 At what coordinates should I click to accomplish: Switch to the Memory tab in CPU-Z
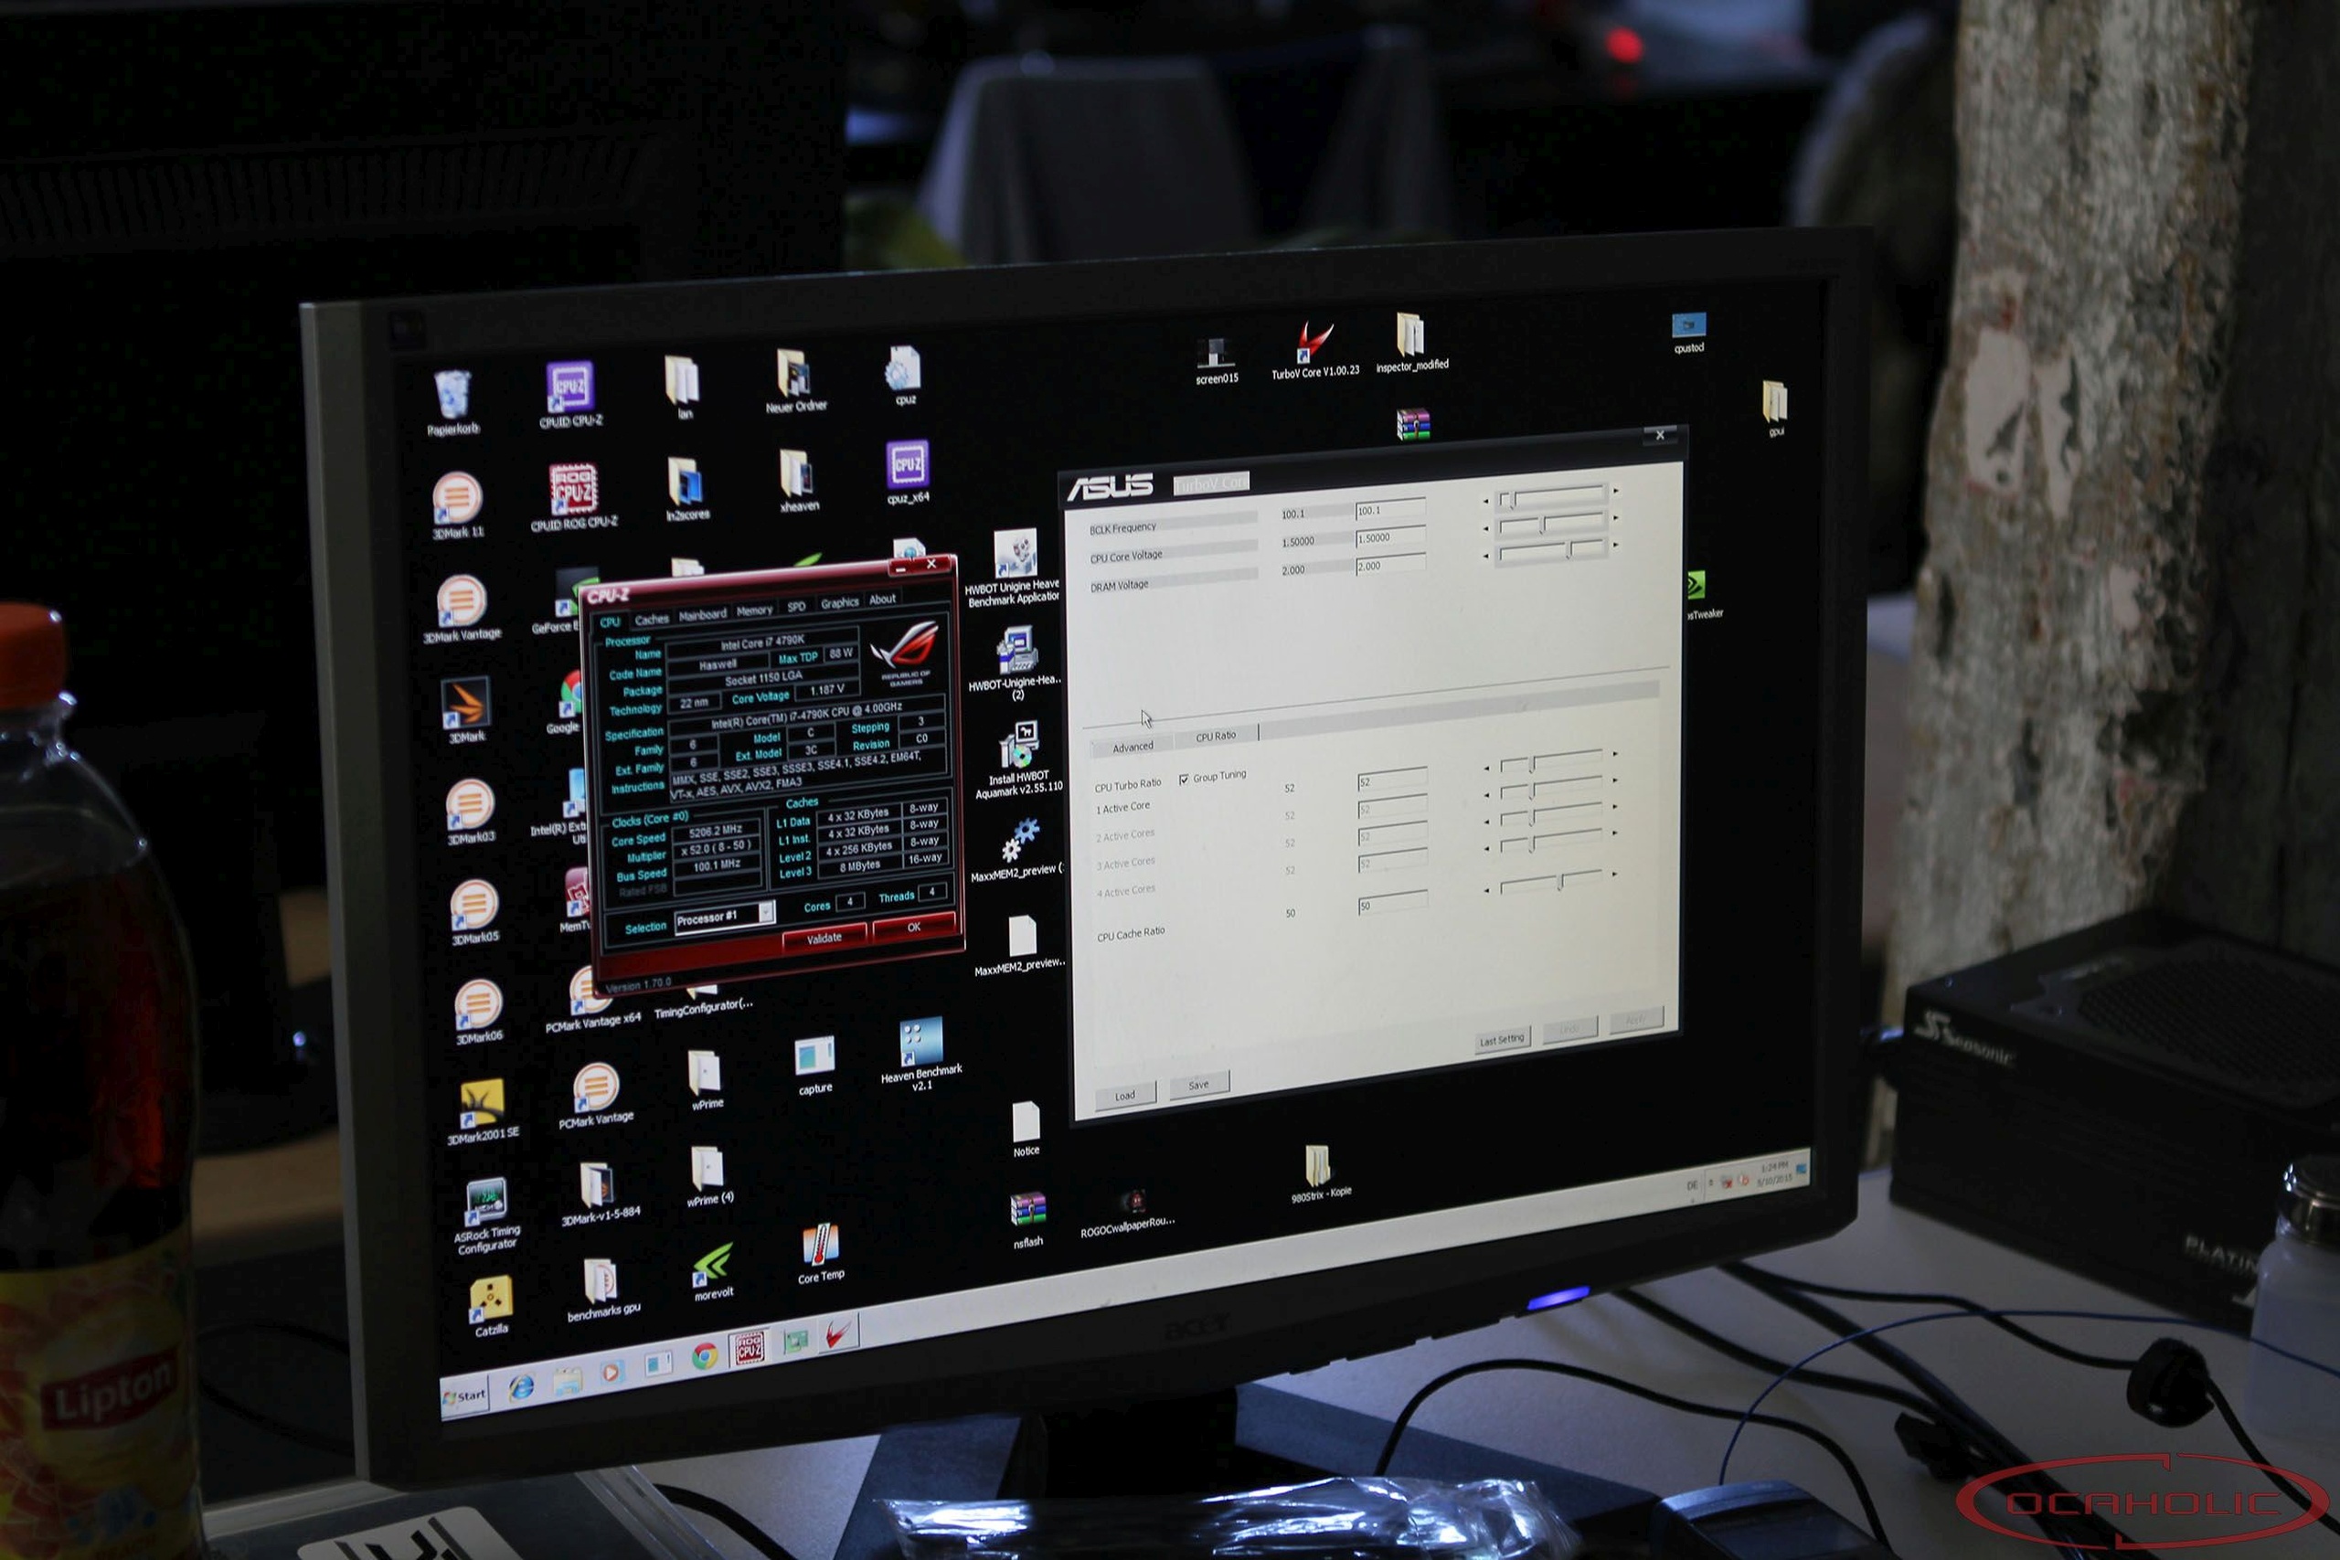coord(754,610)
